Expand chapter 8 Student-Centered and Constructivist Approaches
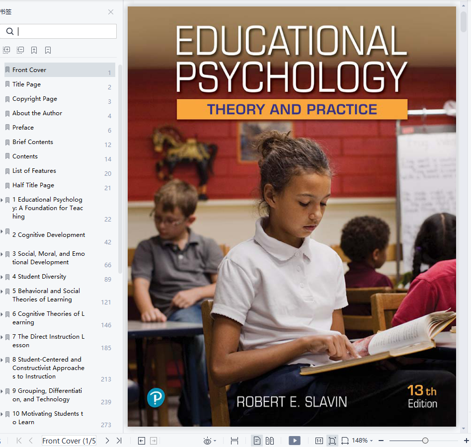Image resolution: width=471 pixels, height=447 pixels. click(1, 360)
